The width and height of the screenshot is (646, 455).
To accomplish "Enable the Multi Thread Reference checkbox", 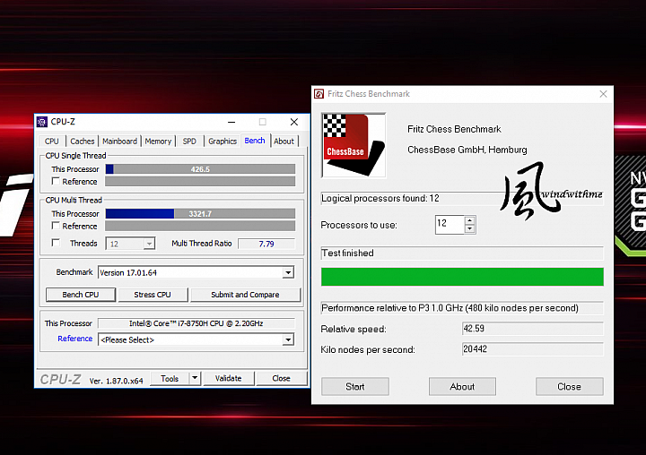I will click(x=56, y=226).
